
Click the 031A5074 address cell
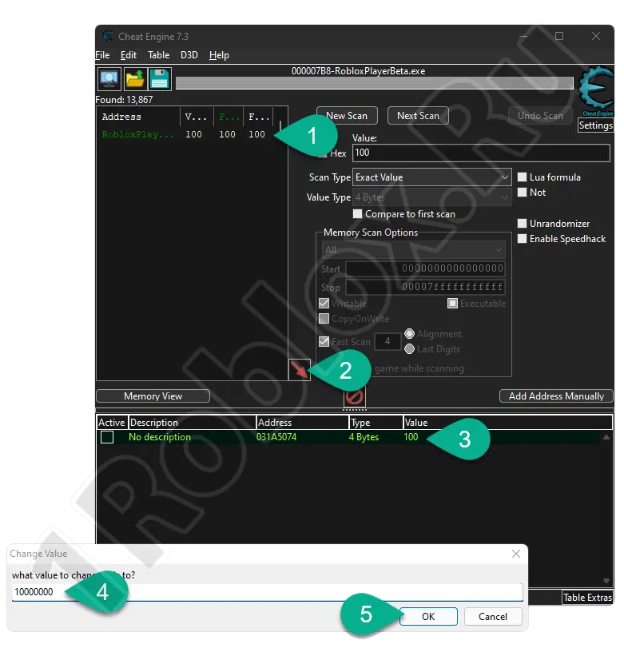pyautogui.click(x=276, y=437)
